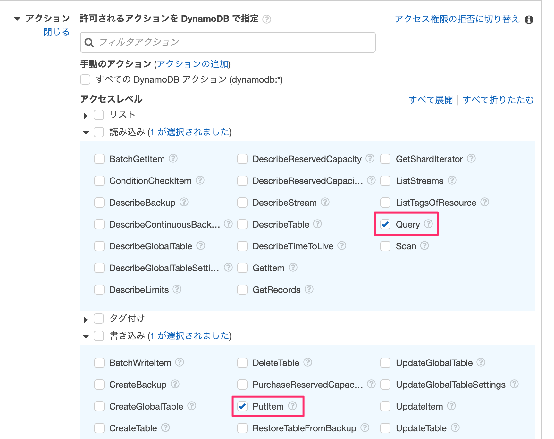554x439 pixels.
Task: Click the すべて展開 link
Action: [431, 100]
